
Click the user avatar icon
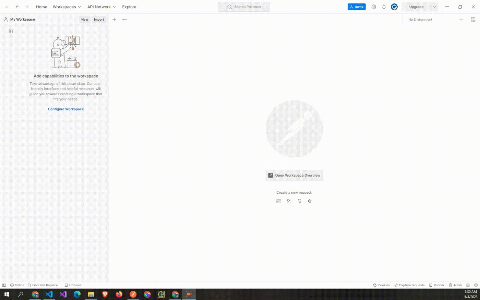394,7
